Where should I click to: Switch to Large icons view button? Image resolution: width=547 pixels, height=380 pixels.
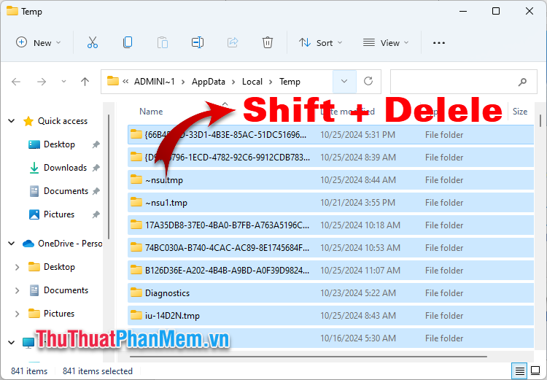point(535,371)
